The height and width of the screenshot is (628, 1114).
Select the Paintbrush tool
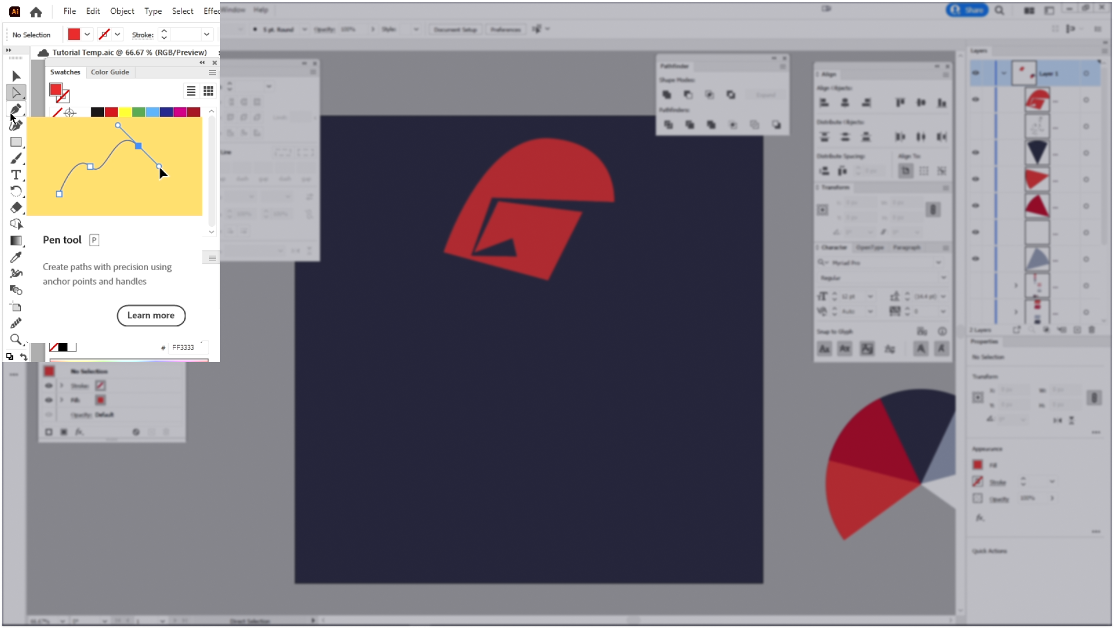(x=16, y=158)
